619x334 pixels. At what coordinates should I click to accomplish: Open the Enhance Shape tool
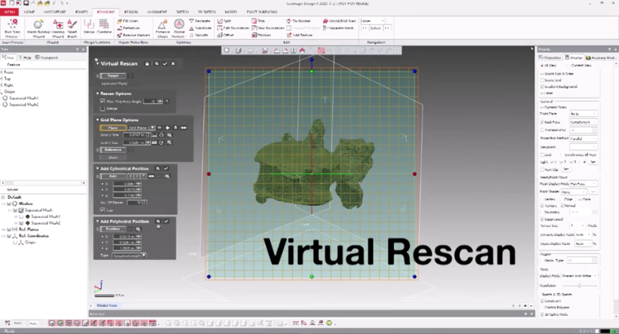pos(162,28)
